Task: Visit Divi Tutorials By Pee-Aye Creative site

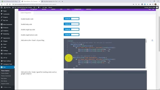Action: click(22, 7)
